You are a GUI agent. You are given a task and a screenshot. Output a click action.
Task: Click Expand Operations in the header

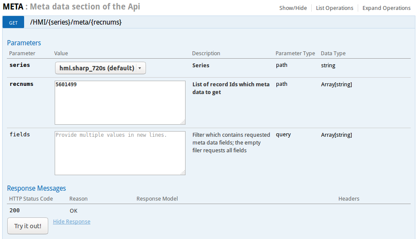pyautogui.click(x=386, y=8)
